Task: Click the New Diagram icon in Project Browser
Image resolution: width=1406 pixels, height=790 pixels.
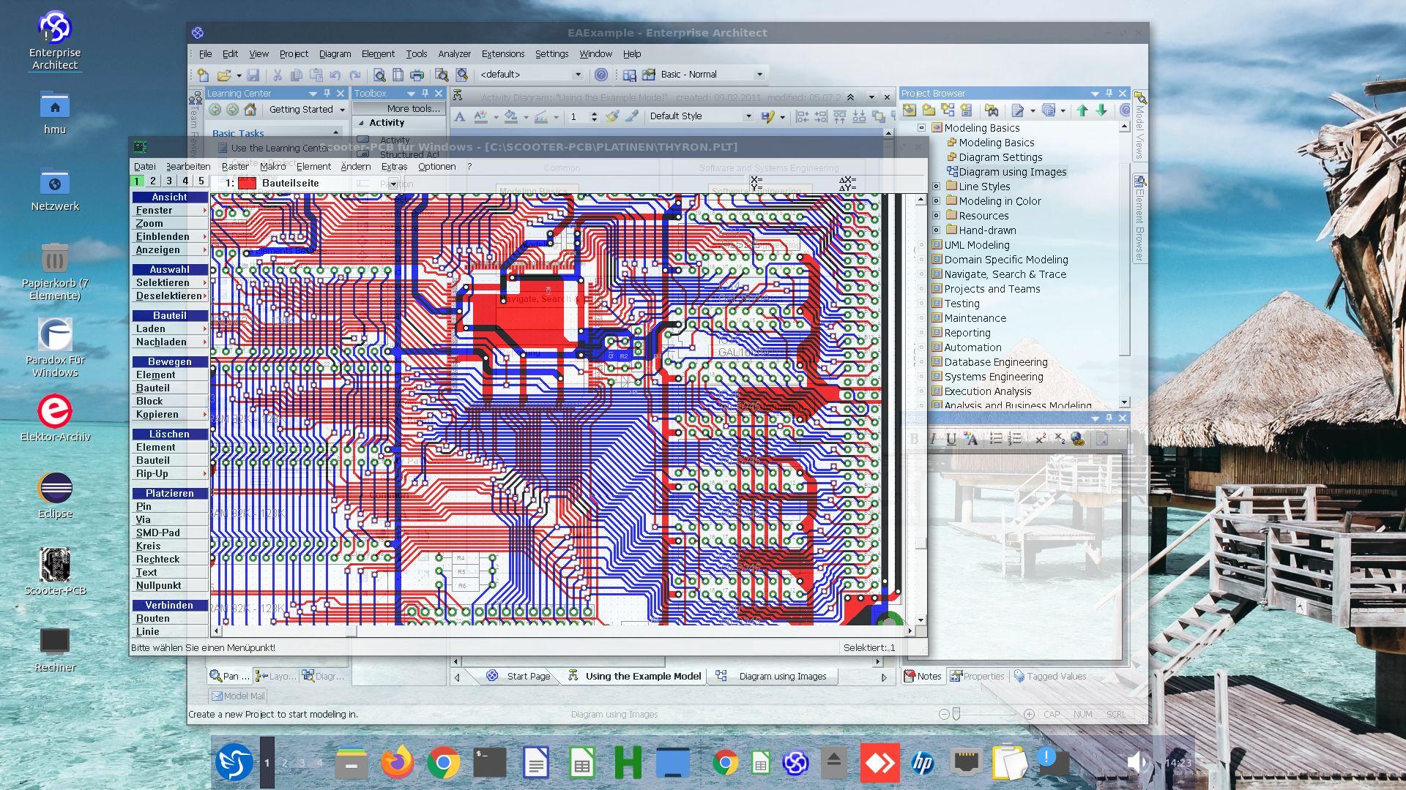Action: click(948, 110)
